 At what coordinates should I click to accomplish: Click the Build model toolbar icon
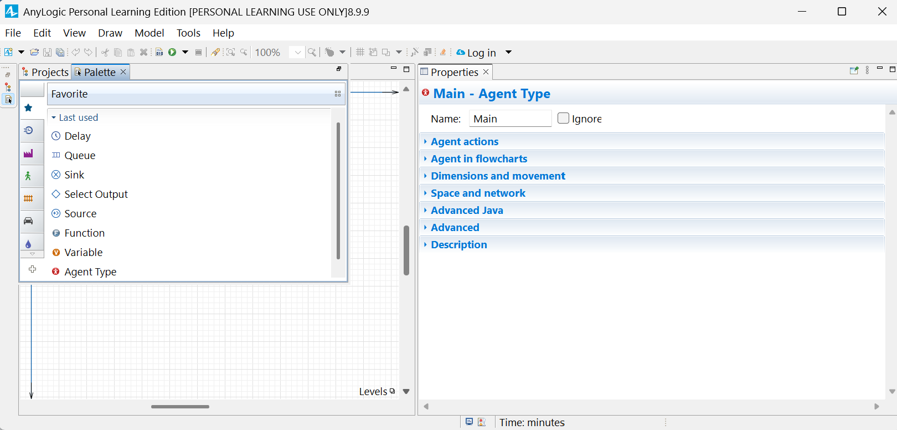pyautogui.click(x=159, y=52)
